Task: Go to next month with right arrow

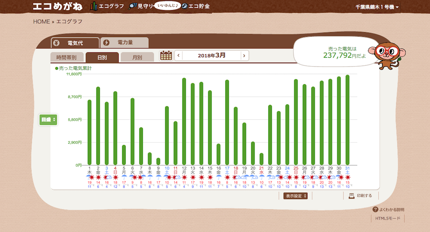Action: pos(244,55)
